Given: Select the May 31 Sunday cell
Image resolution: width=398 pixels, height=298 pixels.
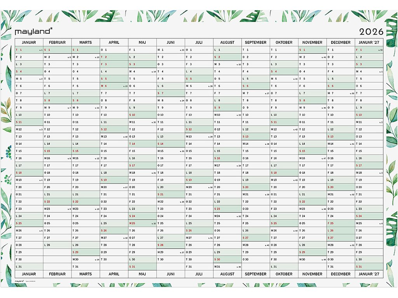Looking at the screenshot, I should [142, 267].
